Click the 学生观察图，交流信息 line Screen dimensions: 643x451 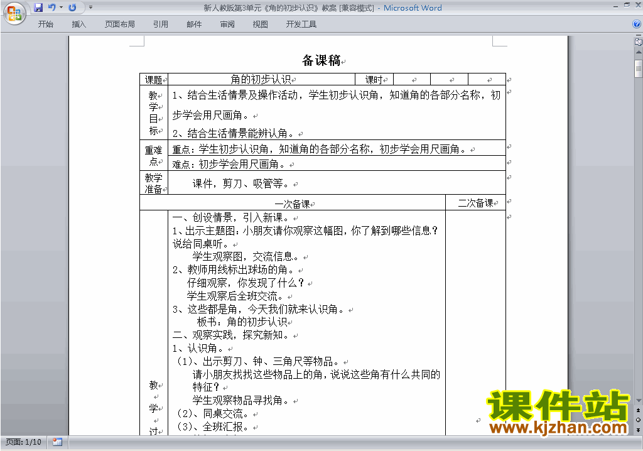(246, 256)
